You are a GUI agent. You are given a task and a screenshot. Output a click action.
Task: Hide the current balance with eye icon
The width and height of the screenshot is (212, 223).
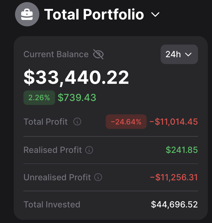point(98,55)
